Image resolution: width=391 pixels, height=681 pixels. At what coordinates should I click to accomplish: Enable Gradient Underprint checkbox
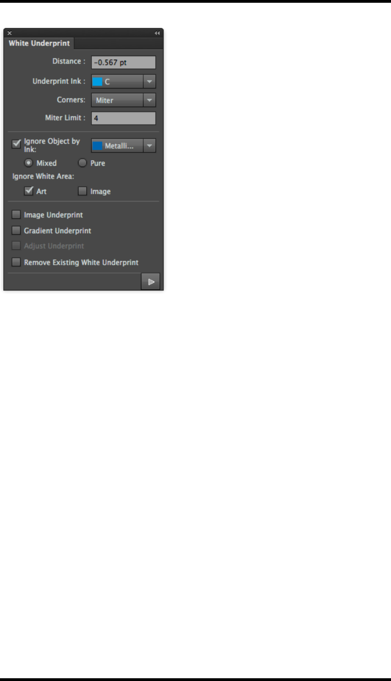(x=16, y=230)
